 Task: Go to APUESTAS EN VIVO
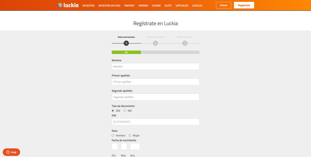pos(109,6)
